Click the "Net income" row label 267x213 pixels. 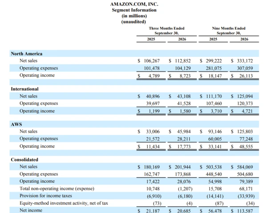[31, 210]
